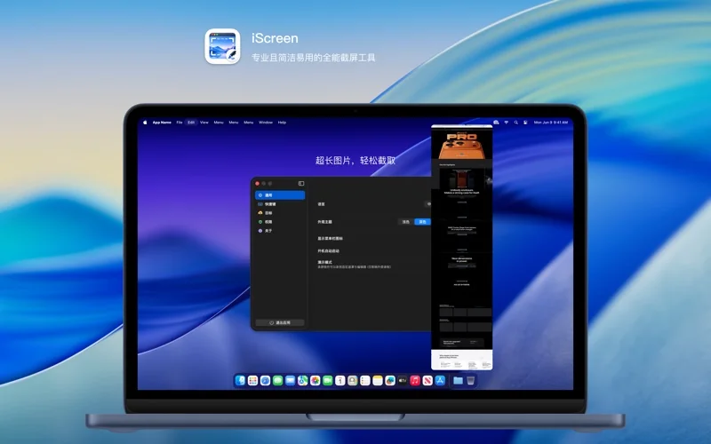711x444 pixels.
Task: Open Photos from the Dock
Action: 316,381
